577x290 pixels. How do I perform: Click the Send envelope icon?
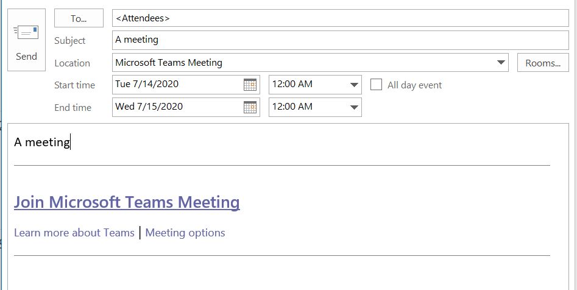click(26, 33)
